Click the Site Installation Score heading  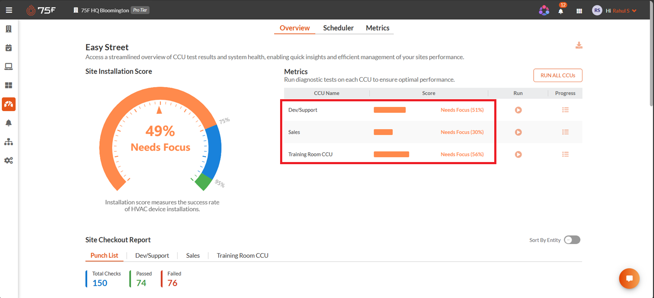[x=119, y=71]
